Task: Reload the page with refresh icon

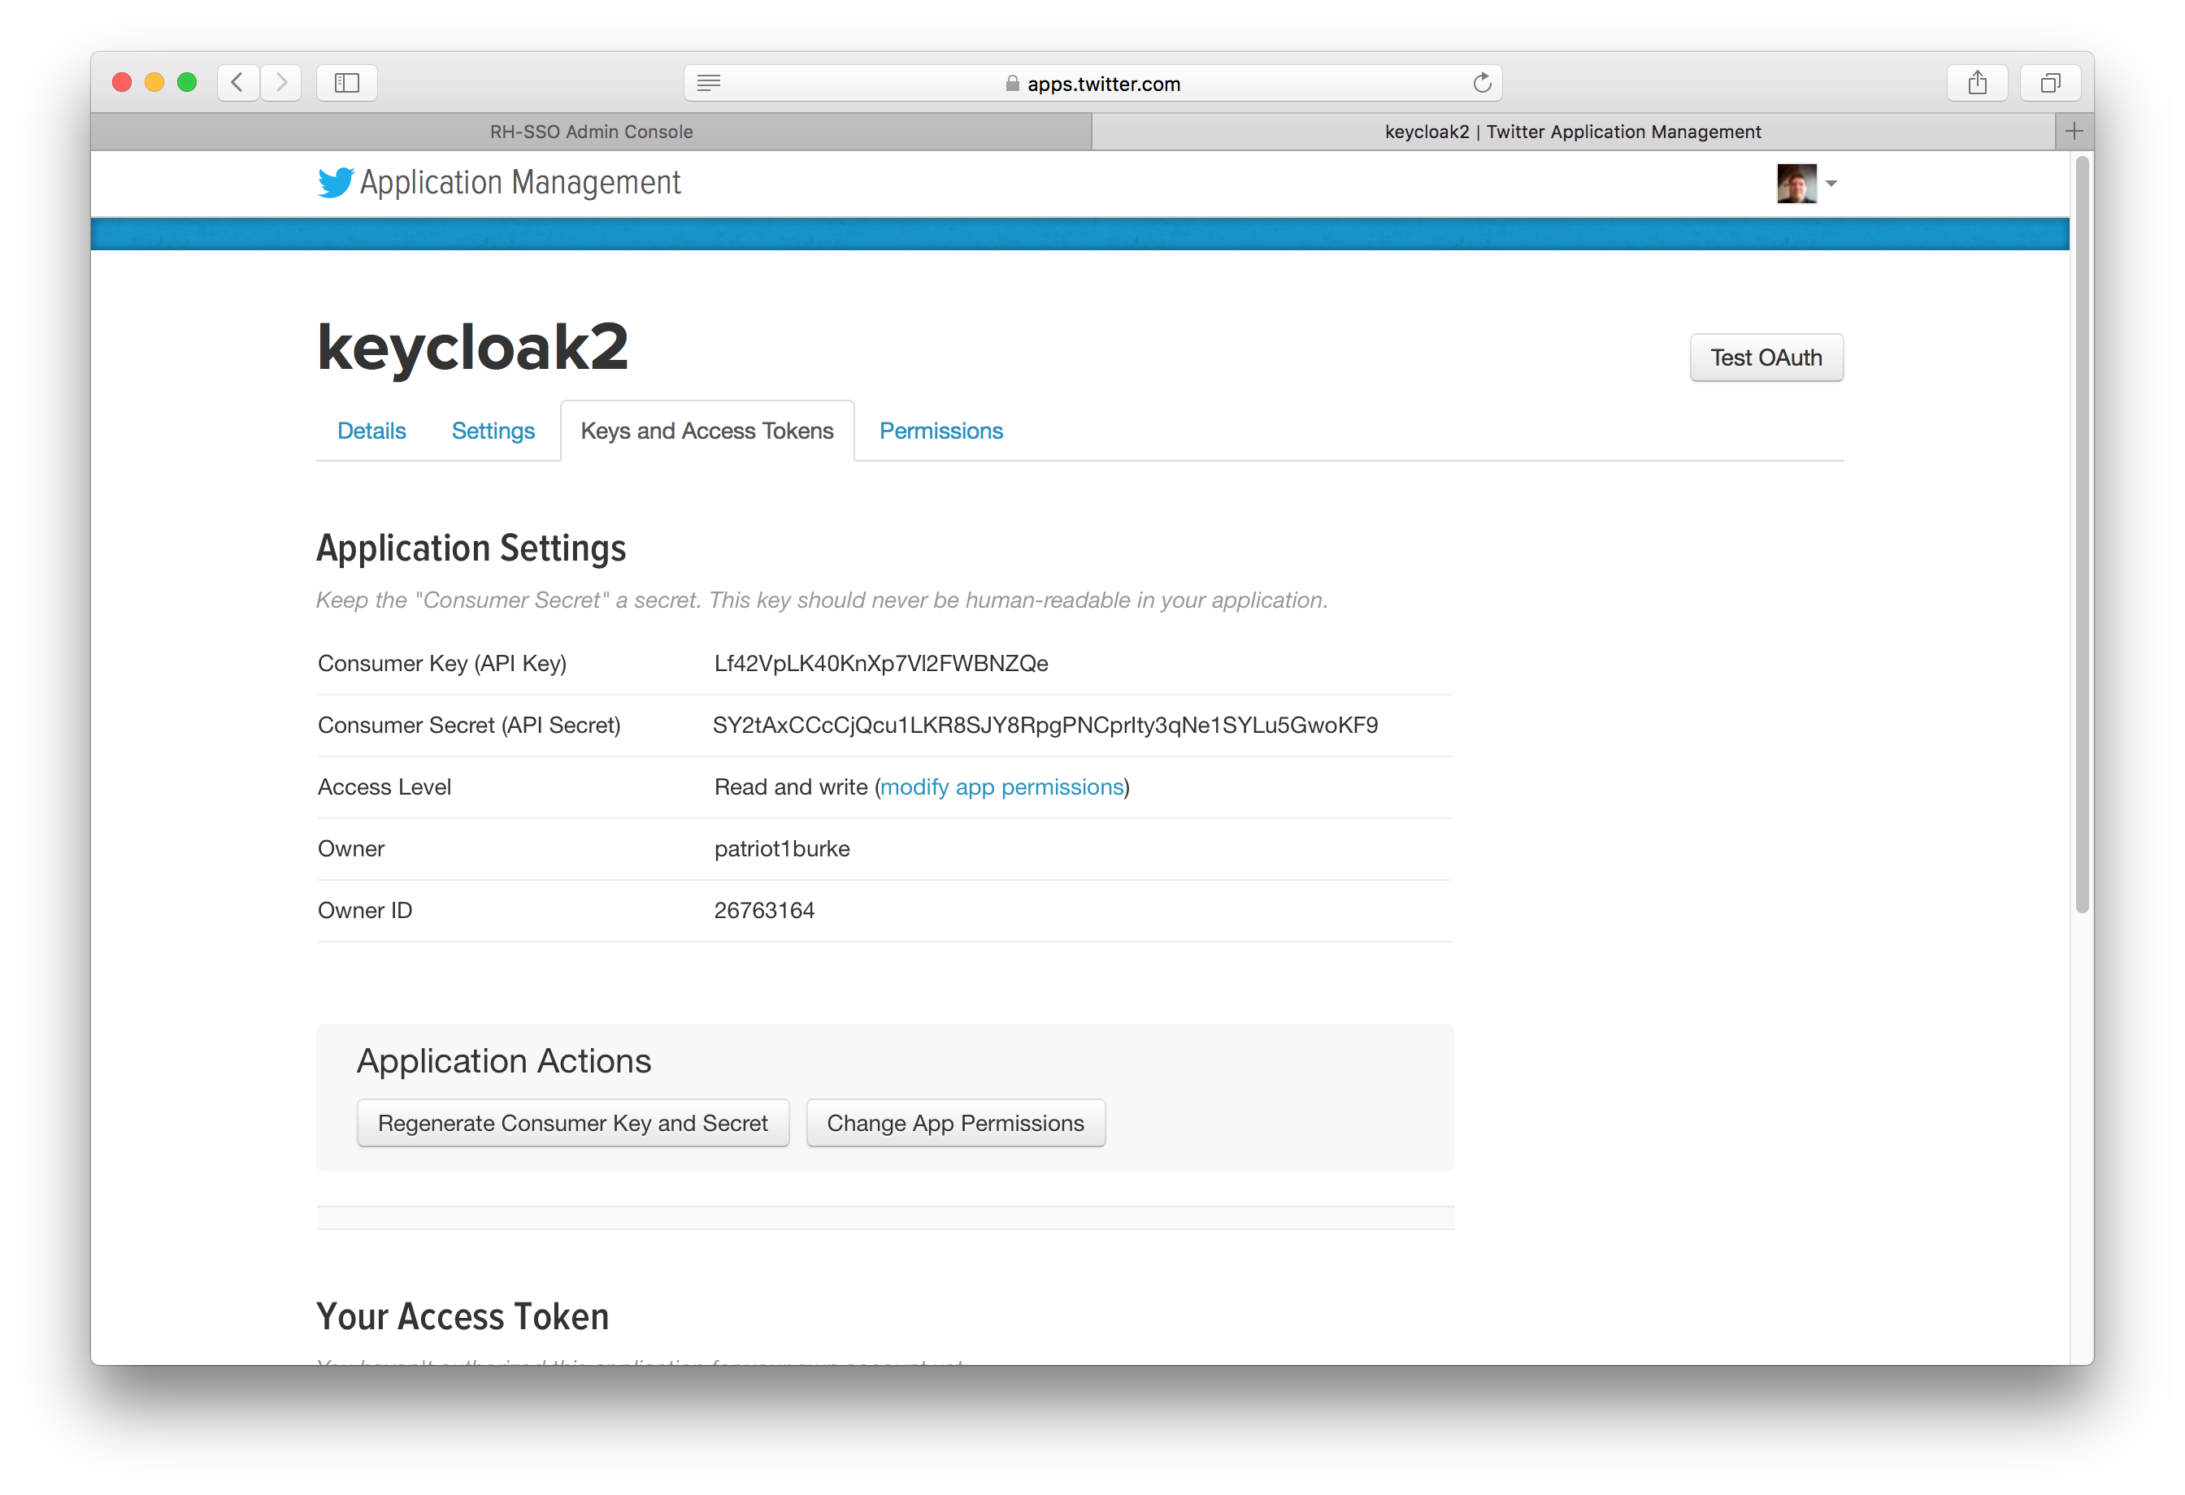Action: (1482, 83)
